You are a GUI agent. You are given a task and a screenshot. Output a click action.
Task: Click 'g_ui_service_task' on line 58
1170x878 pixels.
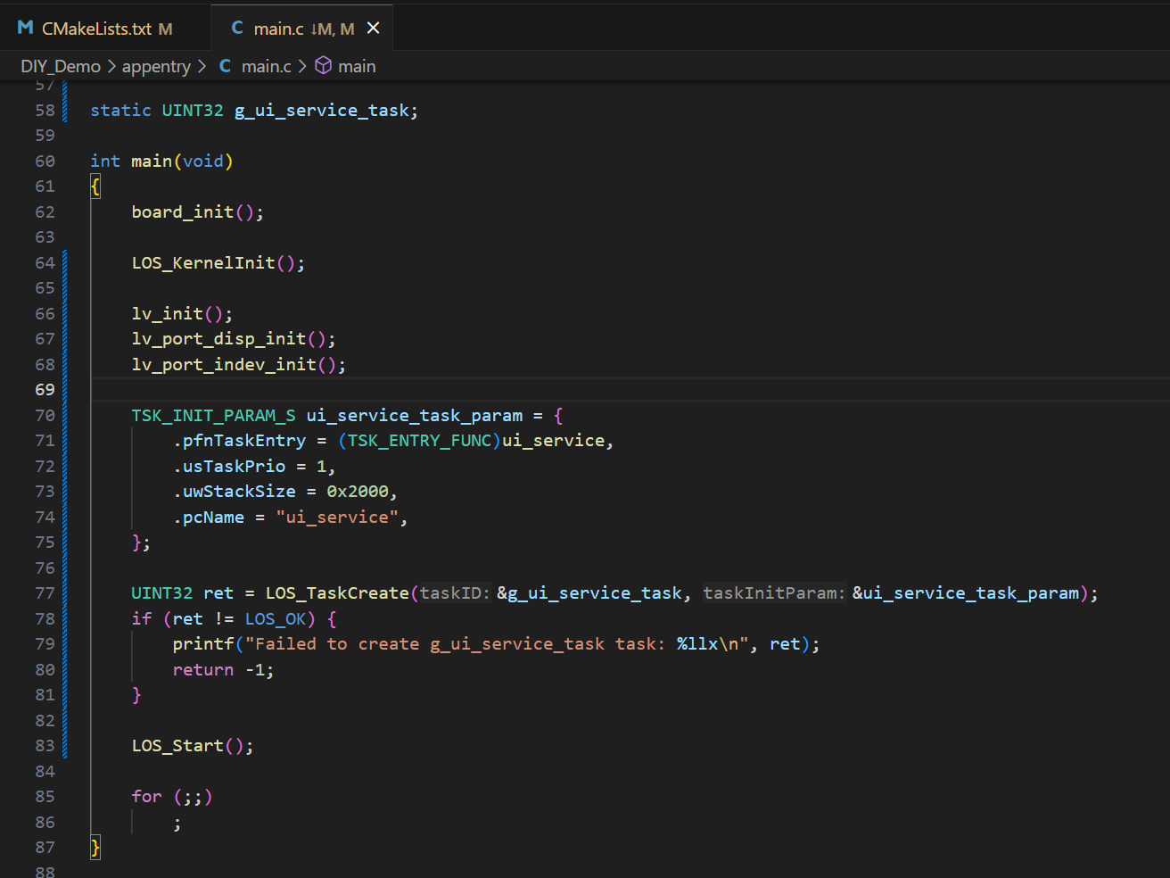point(322,111)
